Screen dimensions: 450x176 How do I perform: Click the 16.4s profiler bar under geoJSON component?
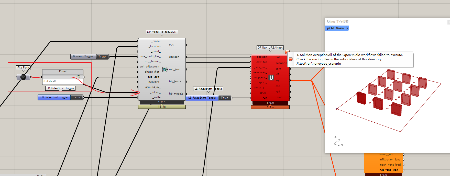pos(162,107)
